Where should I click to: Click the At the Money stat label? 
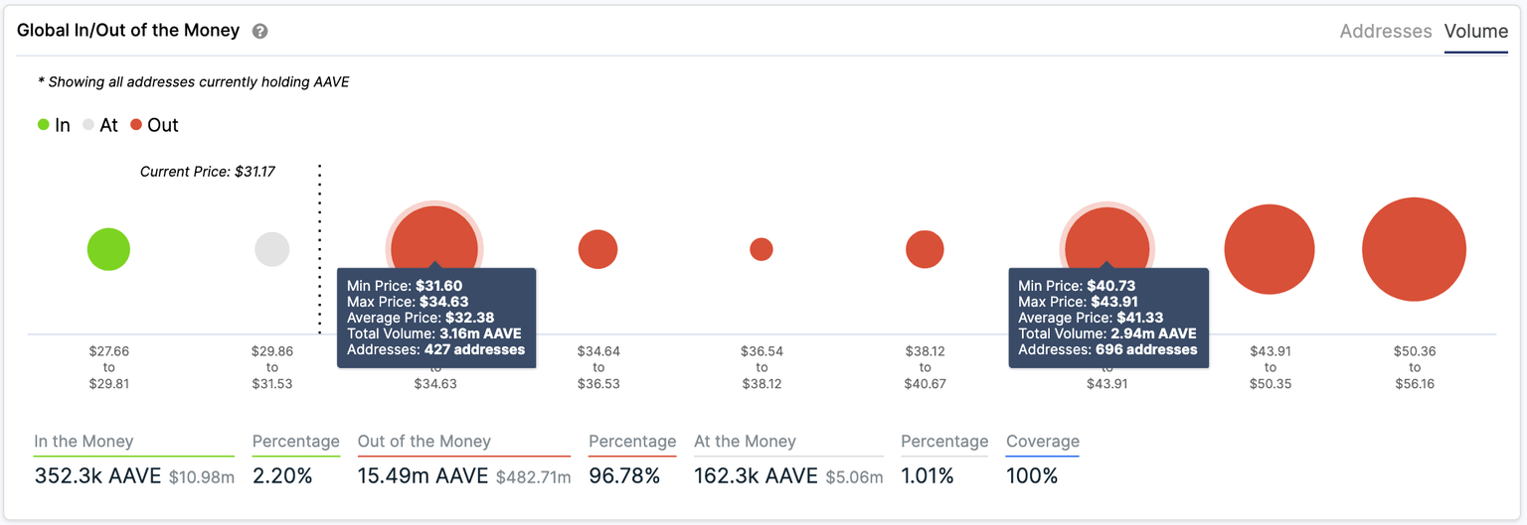coord(745,442)
